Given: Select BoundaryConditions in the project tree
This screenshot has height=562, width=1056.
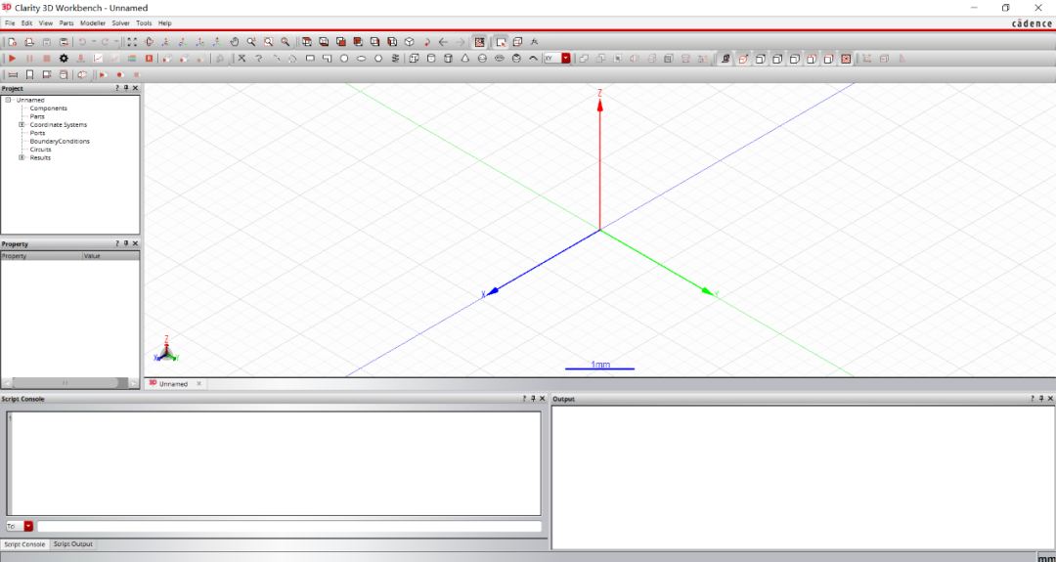Looking at the screenshot, I should (60, 142).
